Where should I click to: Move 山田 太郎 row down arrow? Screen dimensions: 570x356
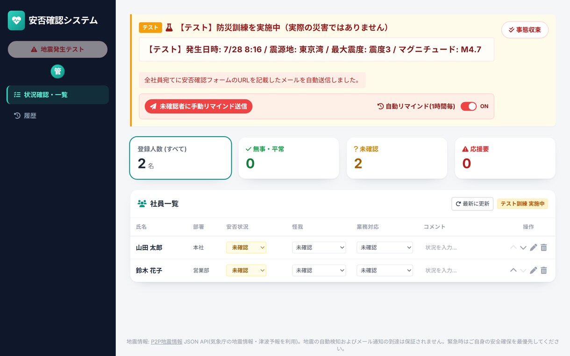point(523,247)
